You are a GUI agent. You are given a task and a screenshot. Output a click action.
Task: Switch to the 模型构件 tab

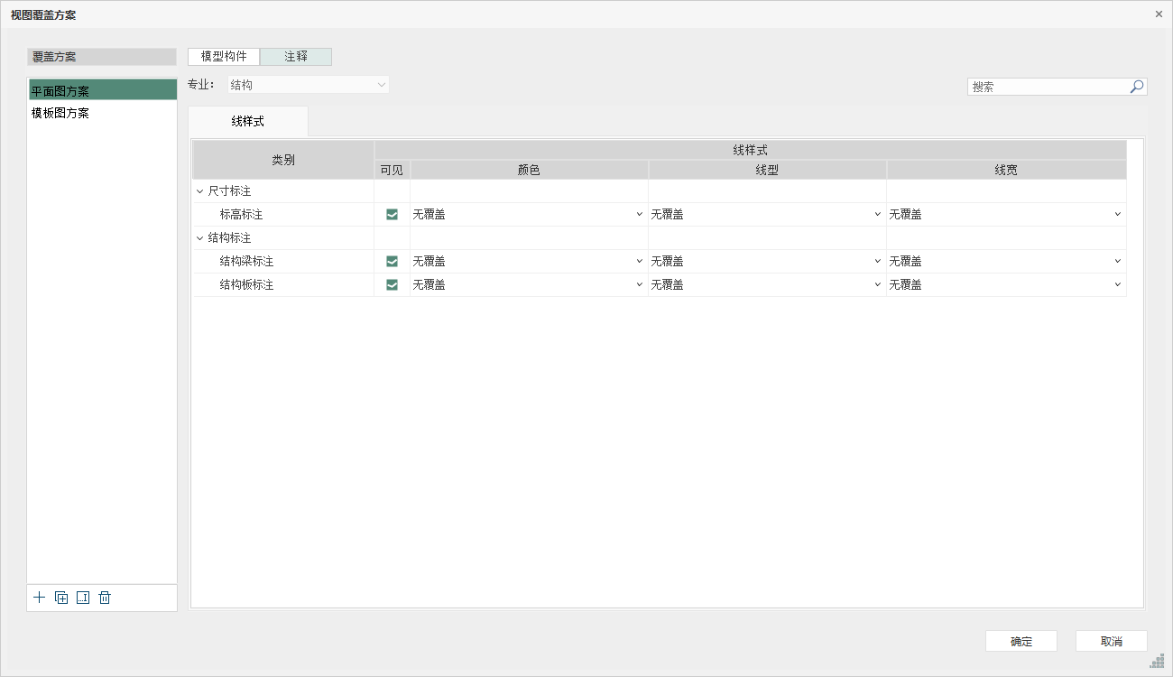click(x=224, y=57)
